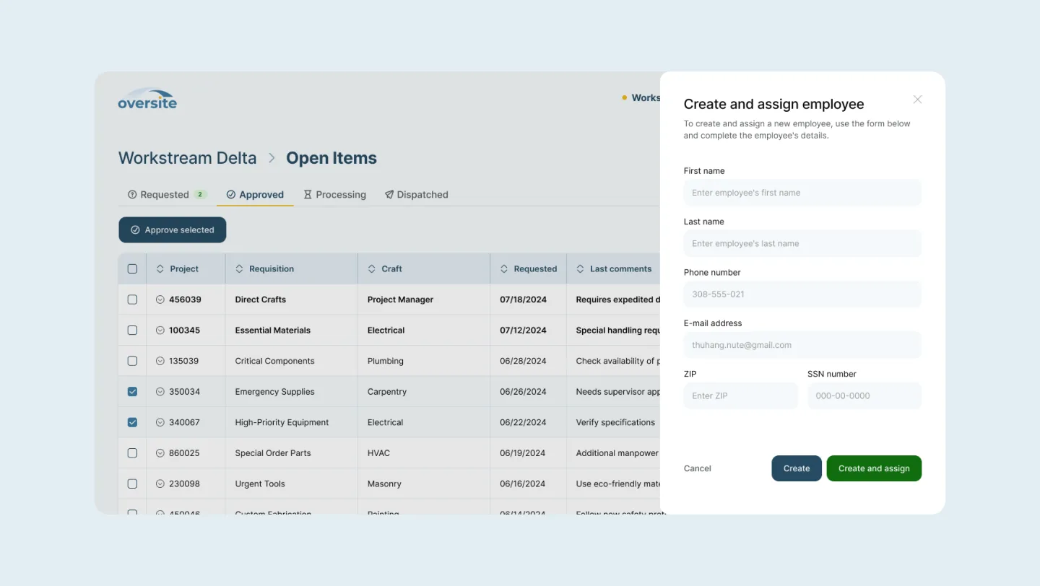Check the box for project 456039
The width and height of the screenshot is (1040, 586).
coord(132,299)
